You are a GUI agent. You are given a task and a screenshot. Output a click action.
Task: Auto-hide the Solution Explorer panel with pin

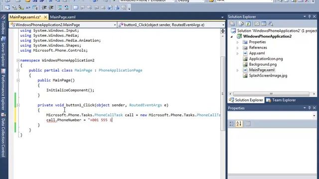(310, 16)
